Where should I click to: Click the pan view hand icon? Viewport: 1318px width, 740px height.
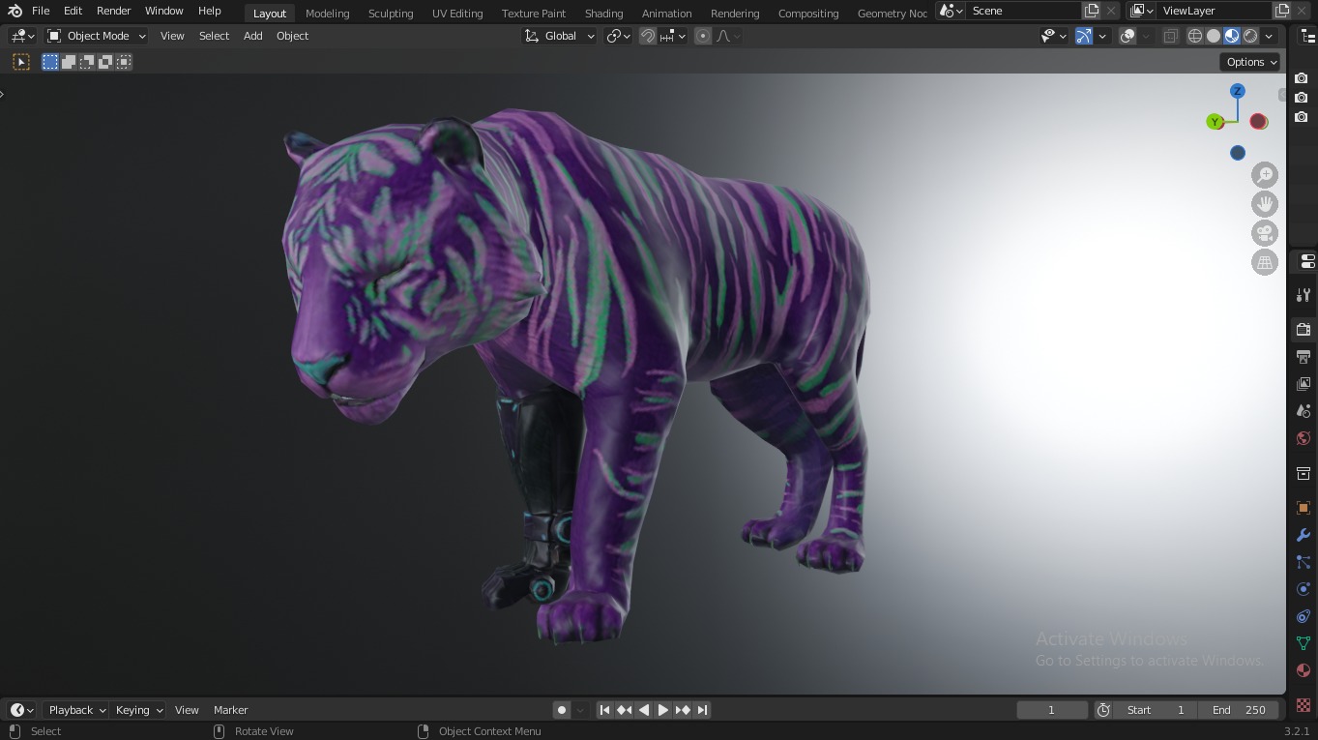tap(1265, 204)
